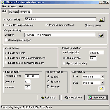Minimize the JAlbum window
This screenshot has width=110, height=110.
101,2
